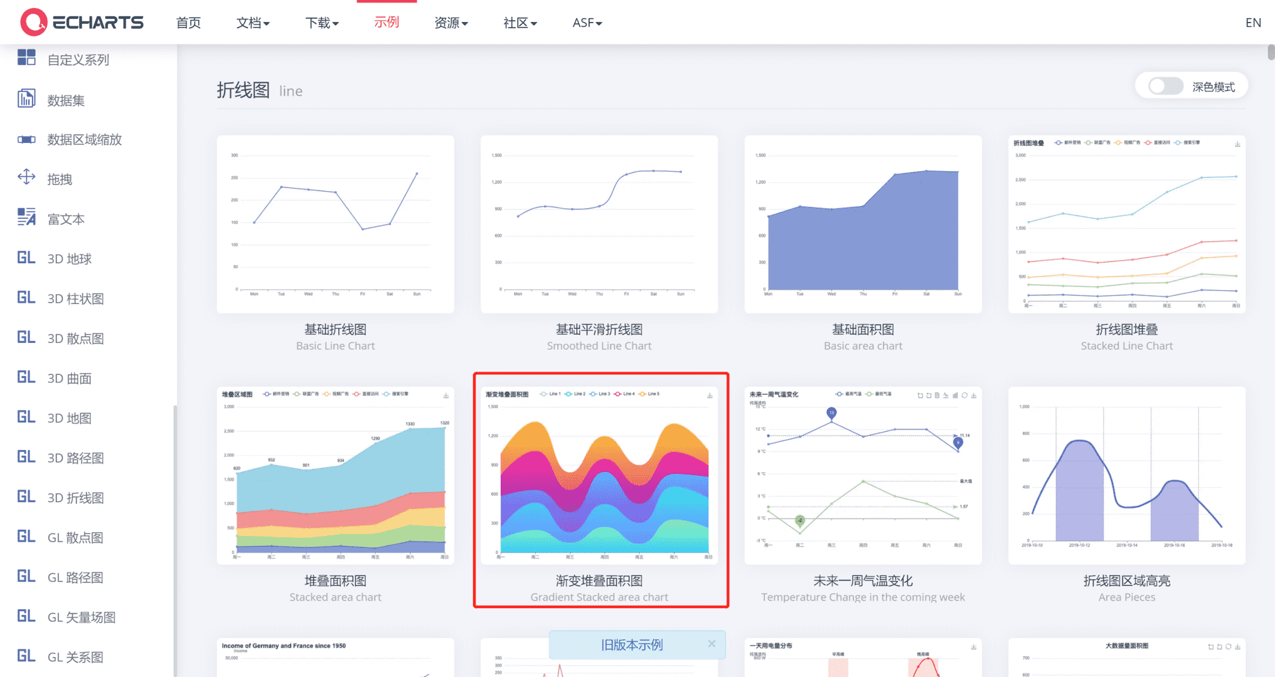Click the GL icon for 3D 折线图
Viewport: 1275px width, 677px height.
(x=26, y=496)
